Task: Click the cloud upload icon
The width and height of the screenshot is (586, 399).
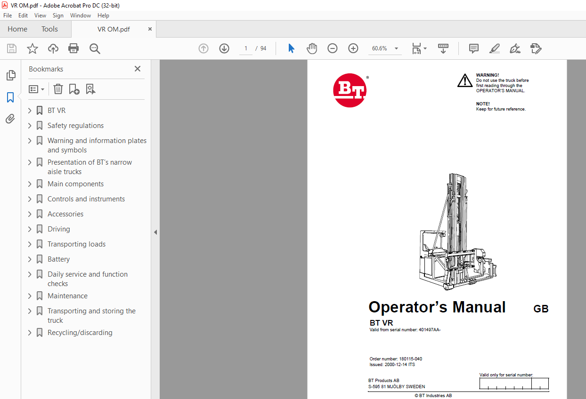Action: coord(53,48)
